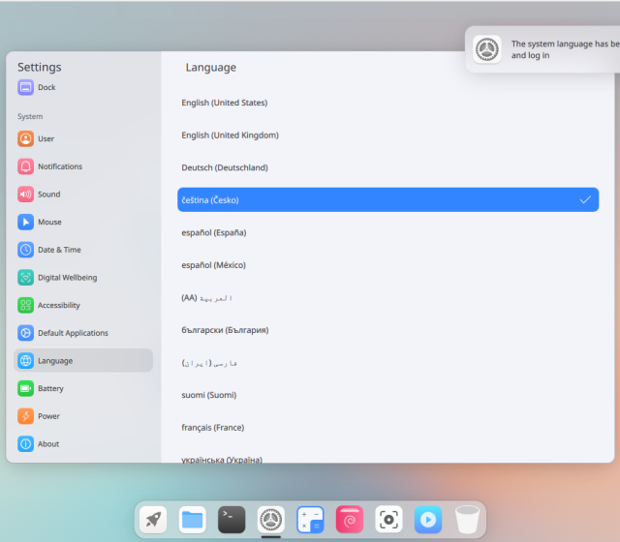Select the Sound speaker icon
The height and width of the screenshot is (542, 620).
[x=25, y=195]
